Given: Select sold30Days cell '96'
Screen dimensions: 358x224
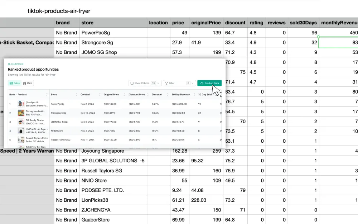Looking at the screenshot, I should click(x=303, y=33).
